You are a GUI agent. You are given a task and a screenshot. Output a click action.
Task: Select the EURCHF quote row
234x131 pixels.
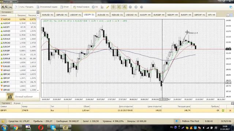(18, 47)
